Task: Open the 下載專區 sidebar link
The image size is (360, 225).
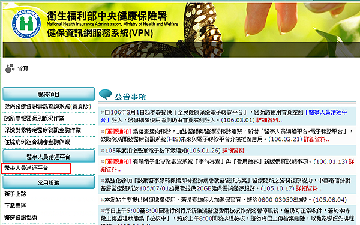Action: pyautogui.click(x=15, y=206)
